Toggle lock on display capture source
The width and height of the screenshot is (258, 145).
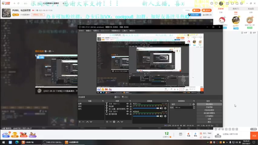pos(131,114)
